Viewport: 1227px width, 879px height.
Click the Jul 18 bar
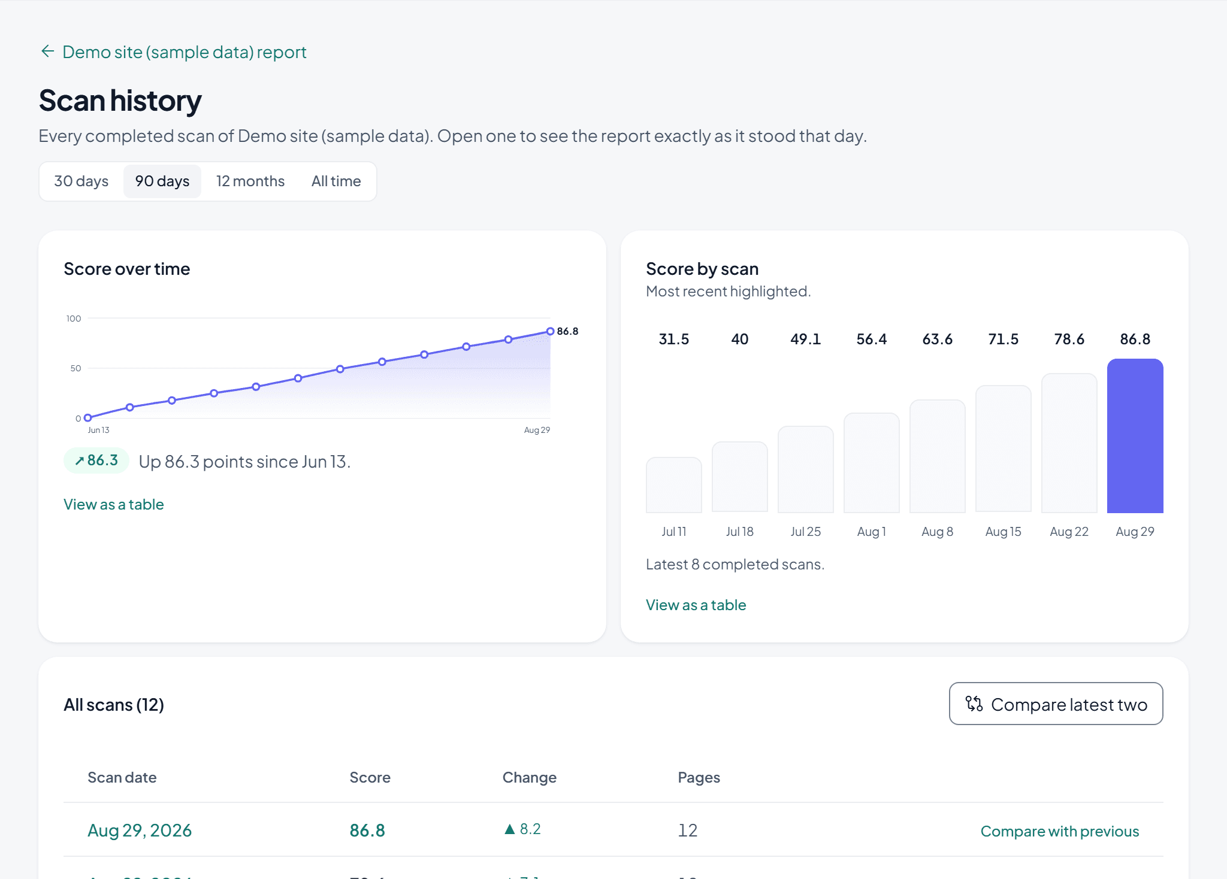click(740, 477)
